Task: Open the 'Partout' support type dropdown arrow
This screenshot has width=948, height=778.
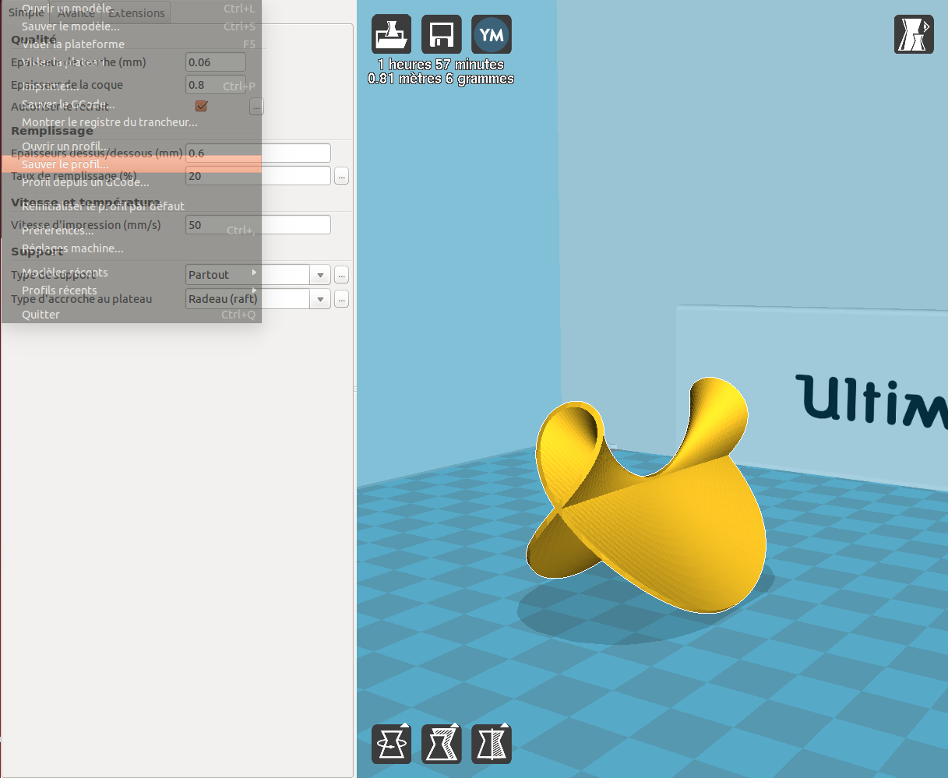Action: pos(320,275)
